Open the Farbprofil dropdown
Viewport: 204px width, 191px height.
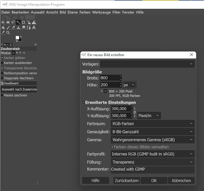click(x=153, y=154)
